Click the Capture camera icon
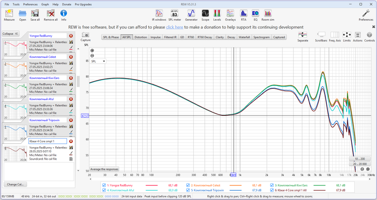Screen dimensions: 377x200 click(x=86, y=35)
